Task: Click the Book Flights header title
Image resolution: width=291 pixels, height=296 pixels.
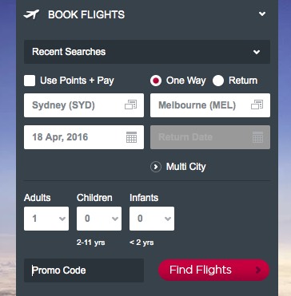Action: click(86, 14)
